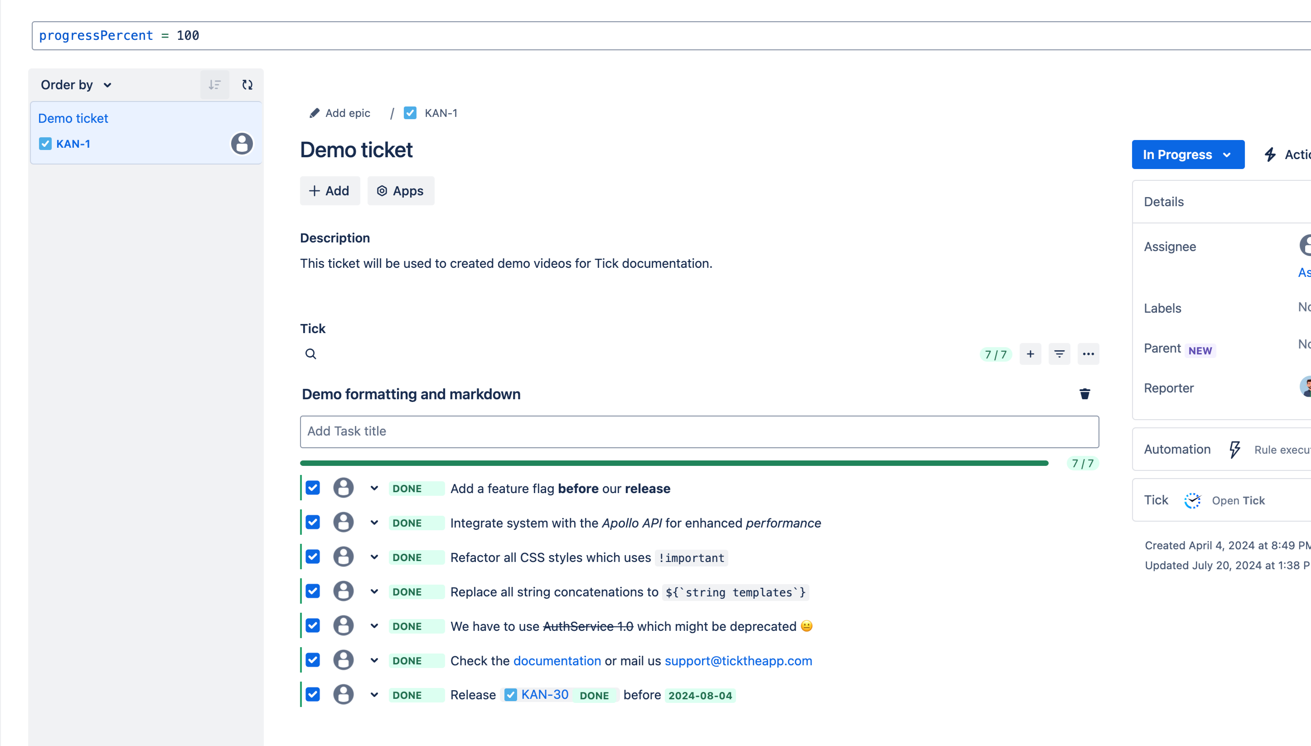
Task: Open the In Progress status dropdown
Action: point(1188,155)
